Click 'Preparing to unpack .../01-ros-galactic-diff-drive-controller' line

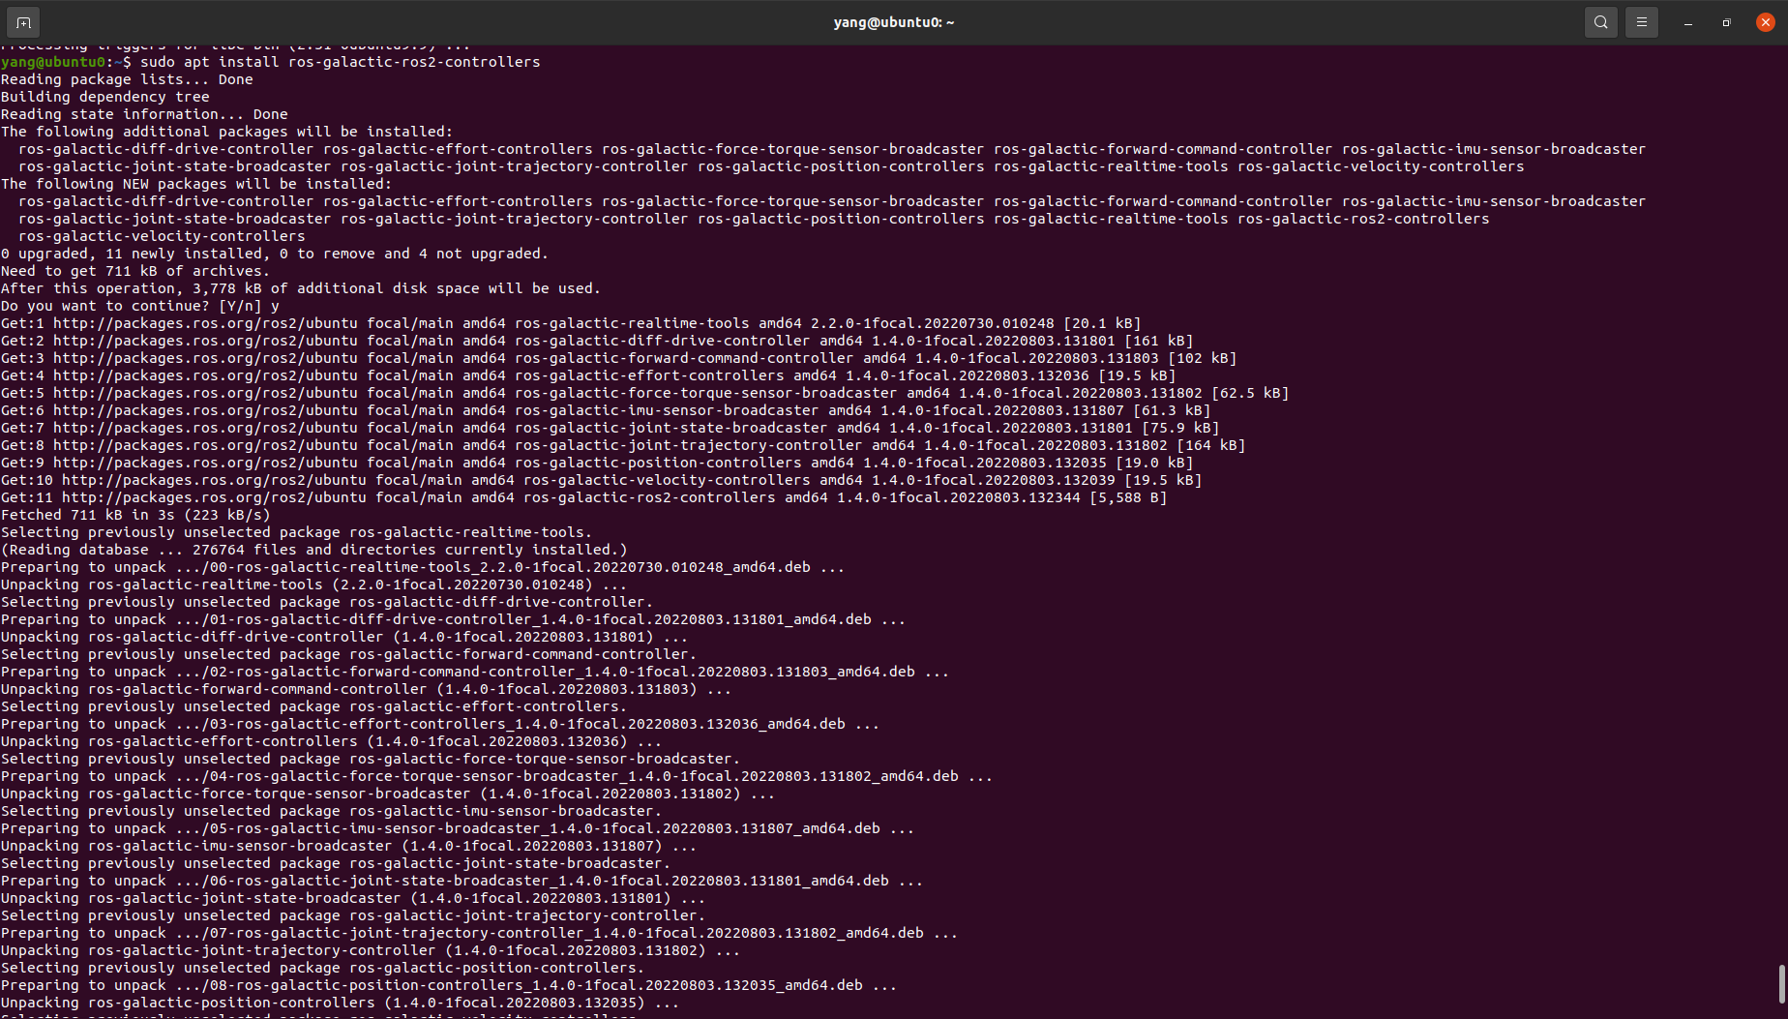coord(454,619)
